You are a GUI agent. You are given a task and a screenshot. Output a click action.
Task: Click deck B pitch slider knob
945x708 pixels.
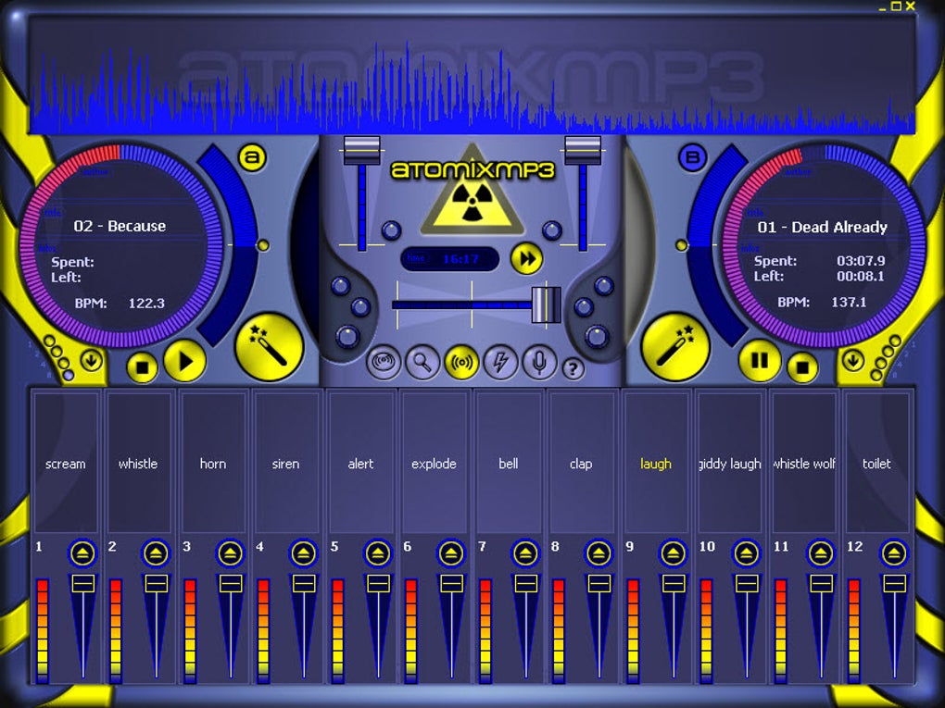point(682,245)
